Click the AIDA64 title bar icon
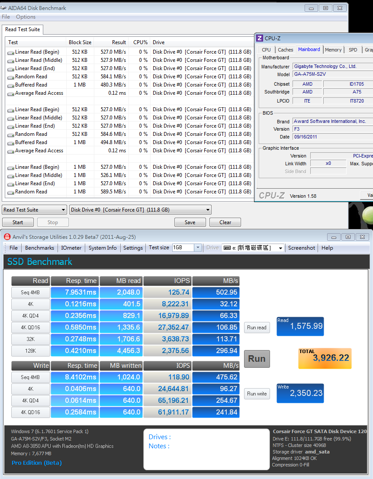This screenshot has width=373, height=479. tap(3, 8)
